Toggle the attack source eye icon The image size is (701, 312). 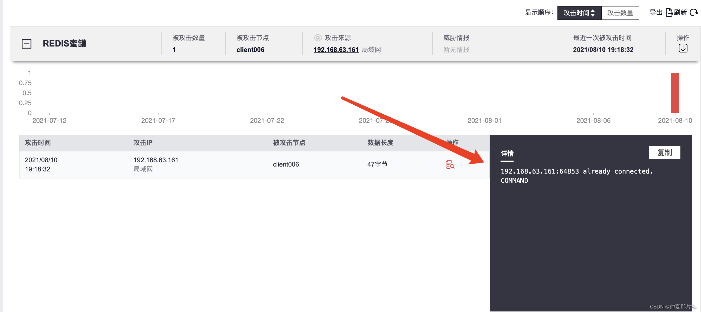317,38
